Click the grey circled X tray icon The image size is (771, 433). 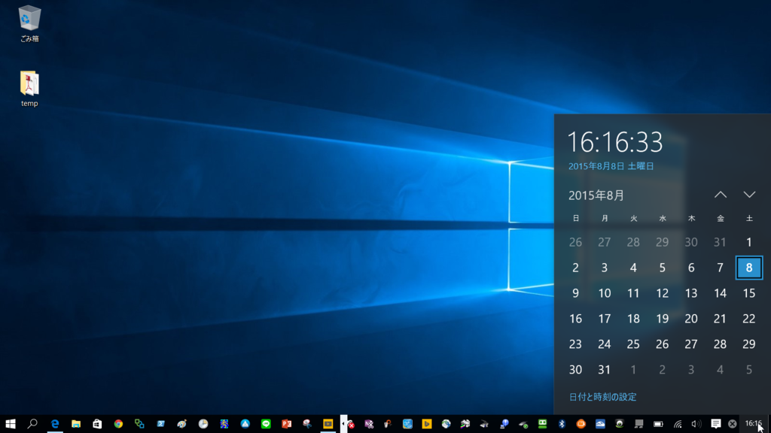(x=732, y=424)
